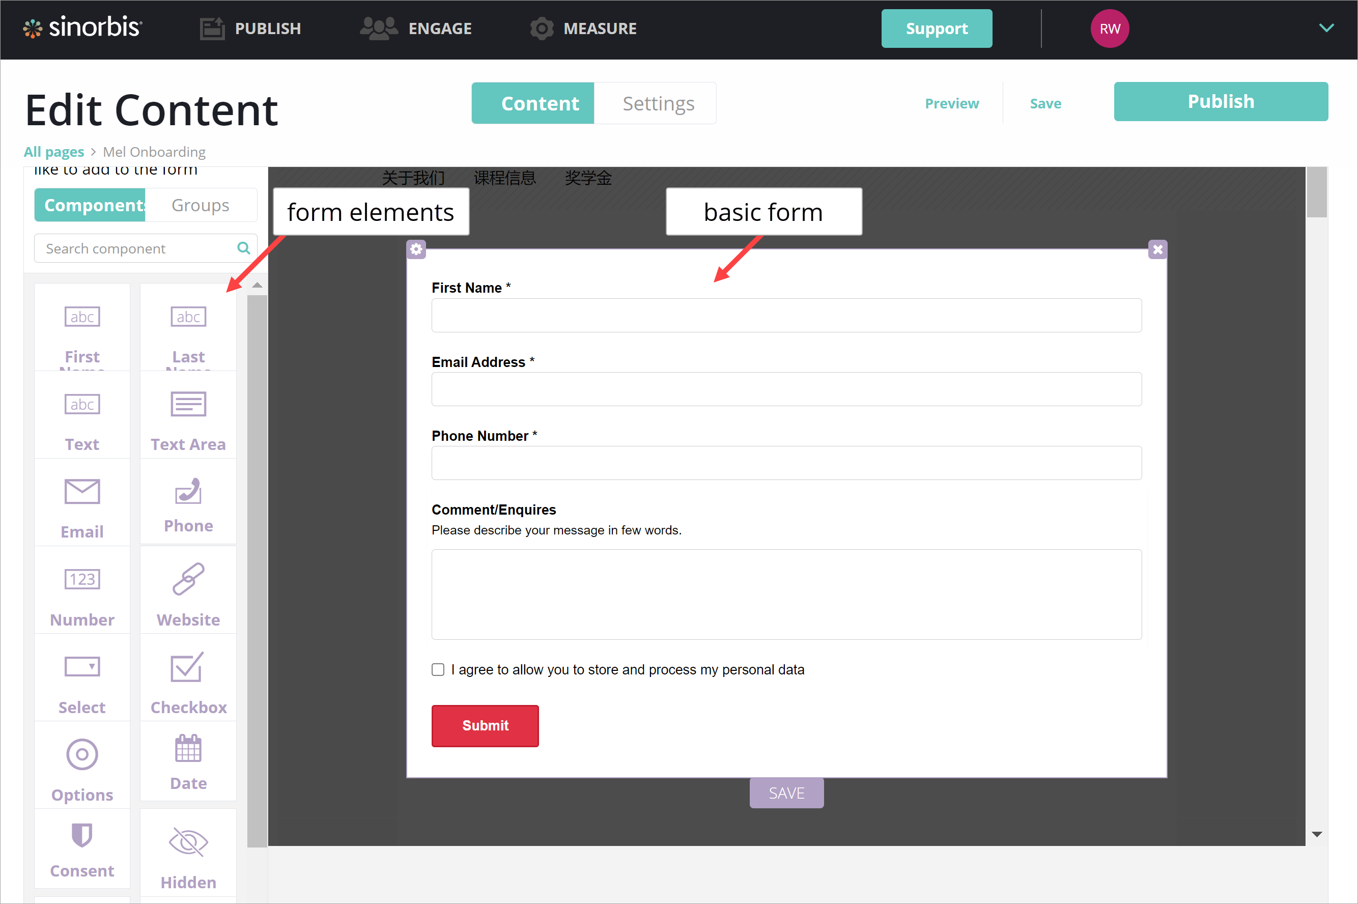Add the Checkbox component
1358x904 pixels.
(x=188, y=678)
